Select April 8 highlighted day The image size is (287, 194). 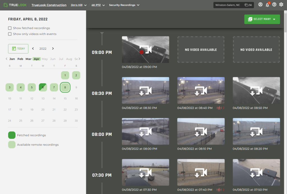point(65,87)
